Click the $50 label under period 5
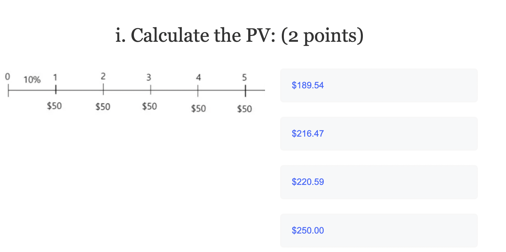The width and height of the screenshot is (506, 252). point(244,109)
